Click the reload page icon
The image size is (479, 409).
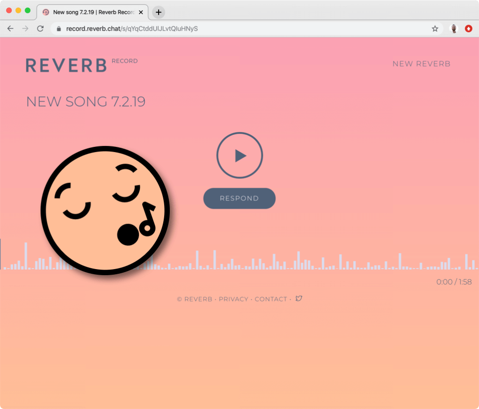tap(40, 29)
